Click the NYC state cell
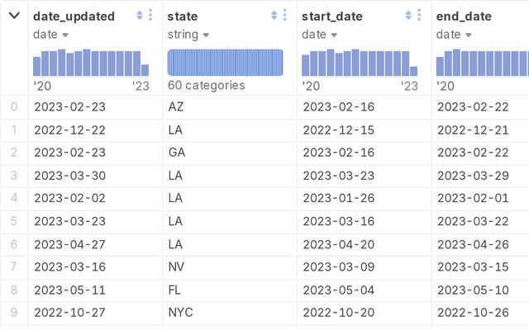 pos(180,313)
